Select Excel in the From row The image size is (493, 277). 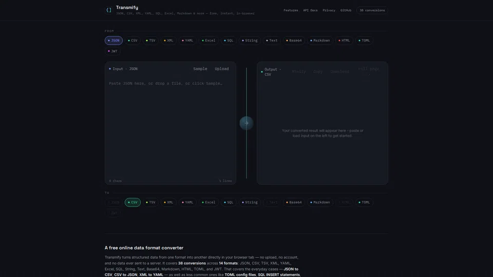208,41
